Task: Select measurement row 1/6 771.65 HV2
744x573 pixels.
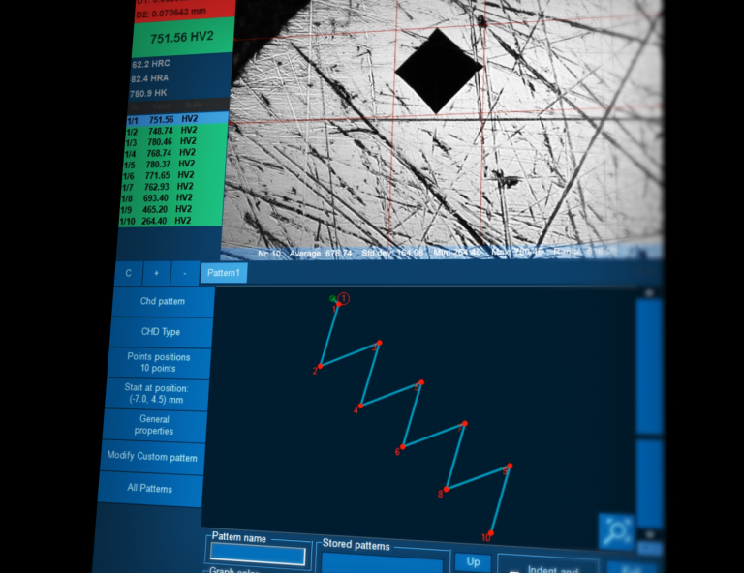Action: [x=172, y=176]
